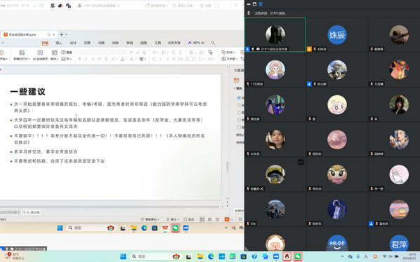Open the 插入 ribbon tab

[59, 43]
